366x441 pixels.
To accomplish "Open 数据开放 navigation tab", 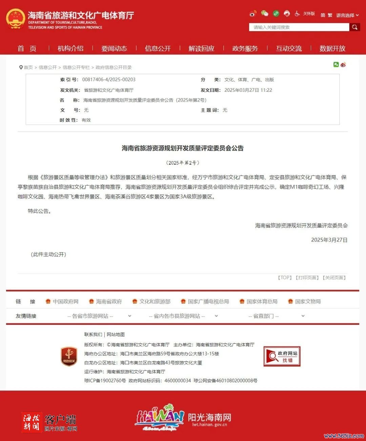I will pyautogui.click(x=332, y=48).
